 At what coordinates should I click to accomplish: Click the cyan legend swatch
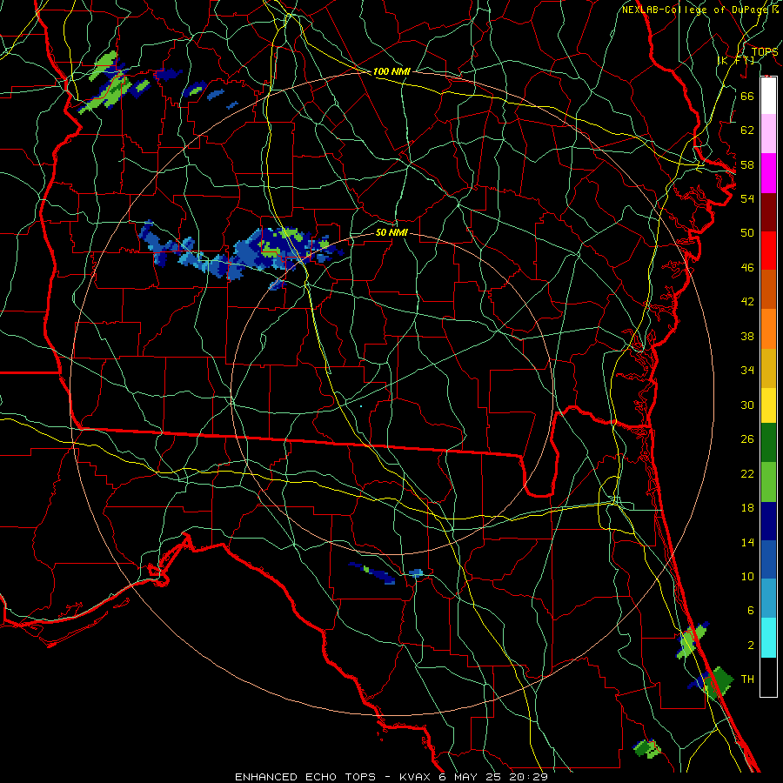768,638
